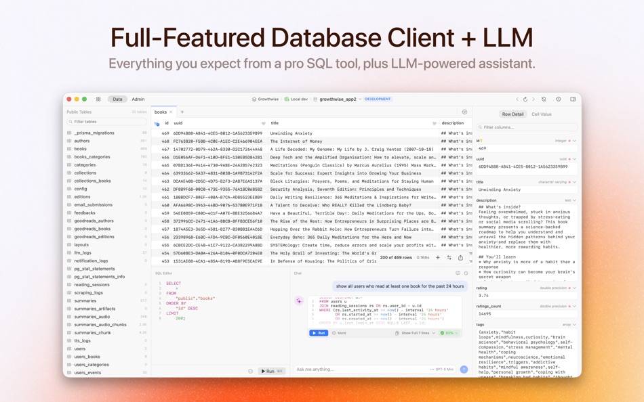Run the suggested query in the chat
The image size is (644, 402).
319,333
